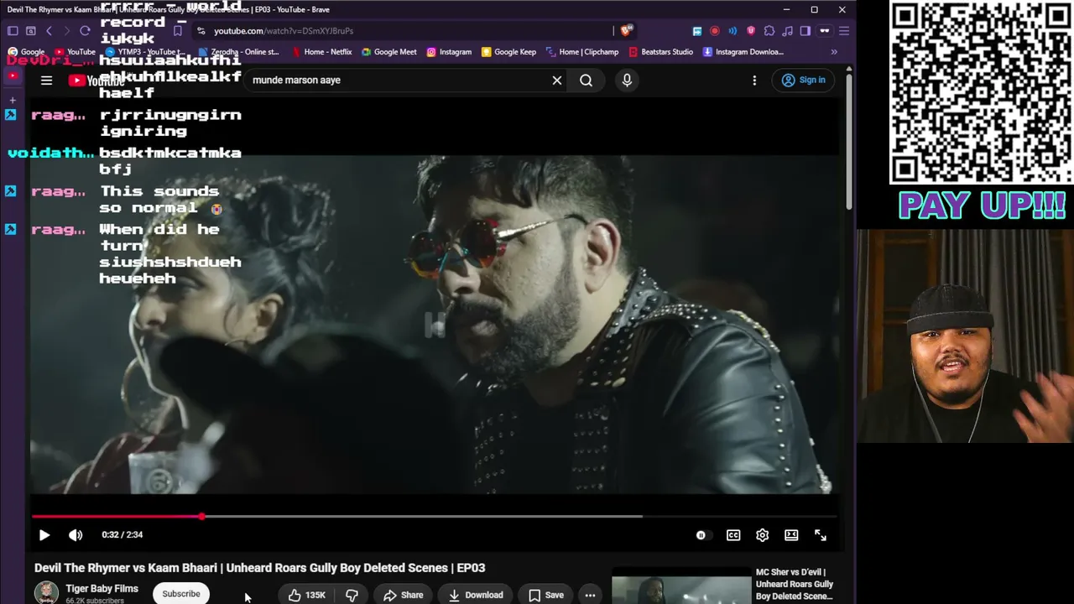Open the music note toolbar icon
The width and height of the screenshot is (1074, 604).
tap(788, 31)
